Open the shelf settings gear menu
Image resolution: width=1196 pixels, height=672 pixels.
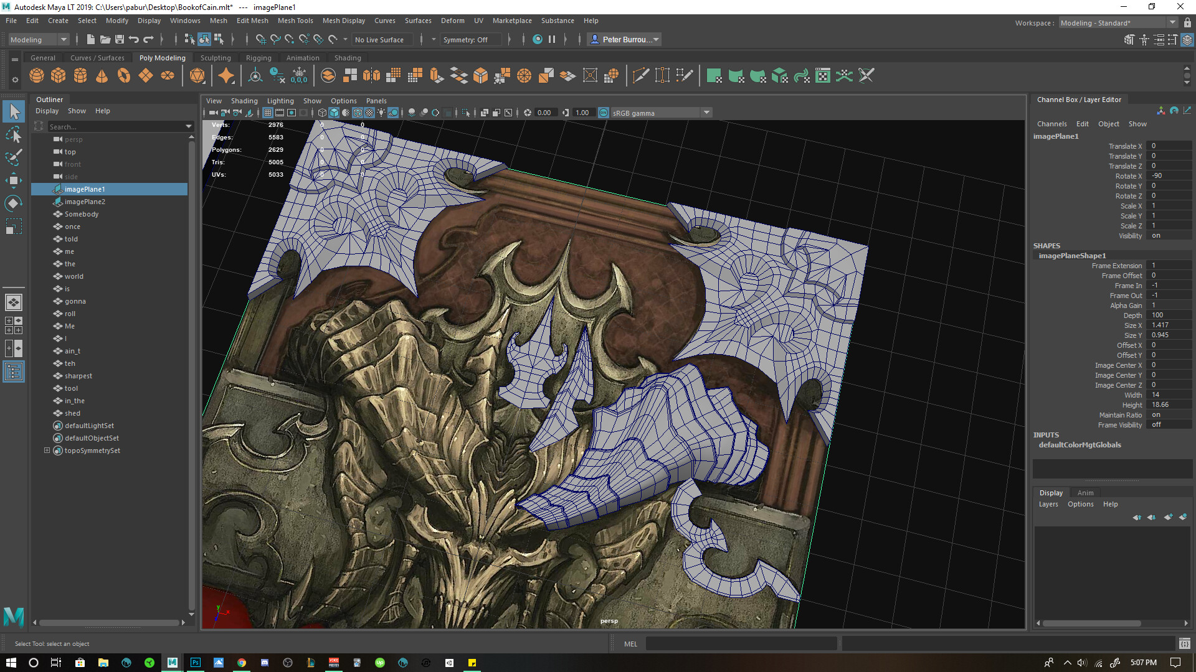(x=15, y=80)
